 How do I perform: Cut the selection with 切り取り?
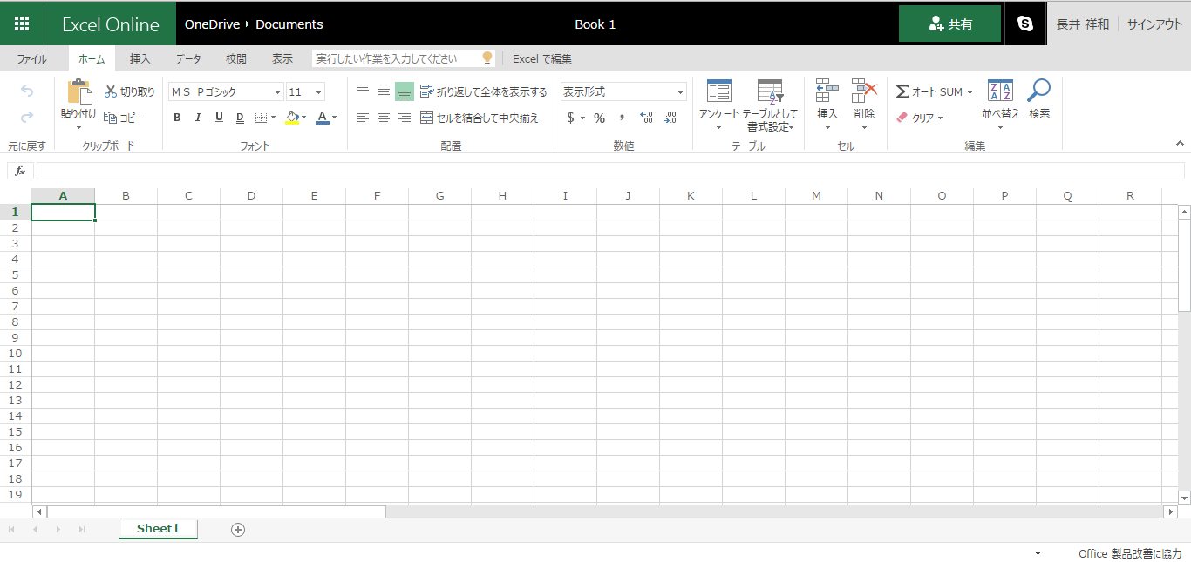click(129, 91)
